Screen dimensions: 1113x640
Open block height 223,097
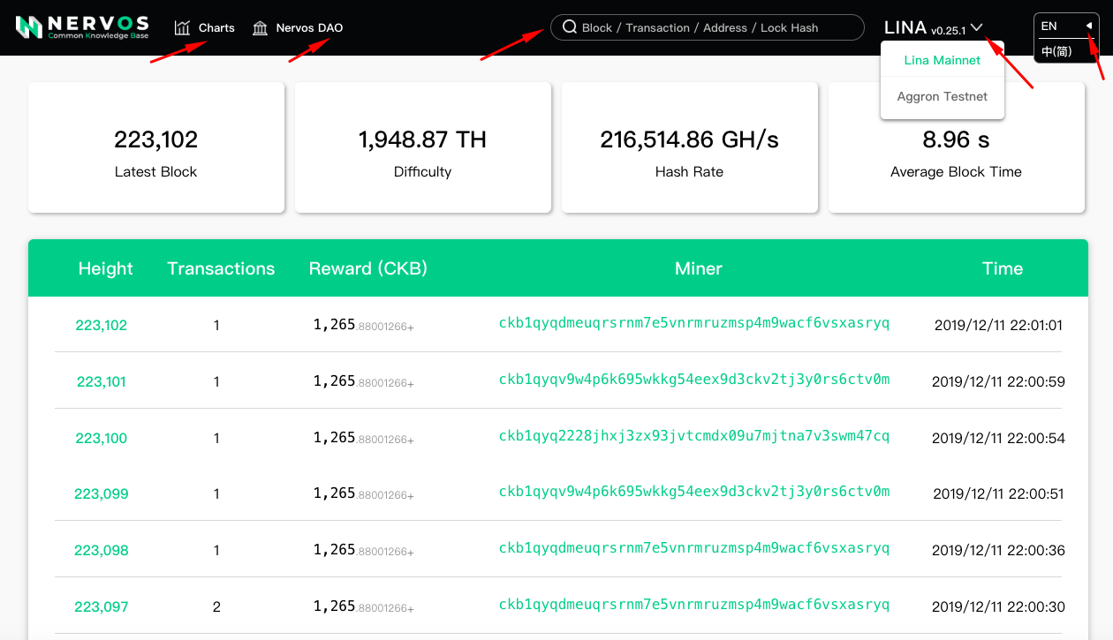click(x=102, y=606)
